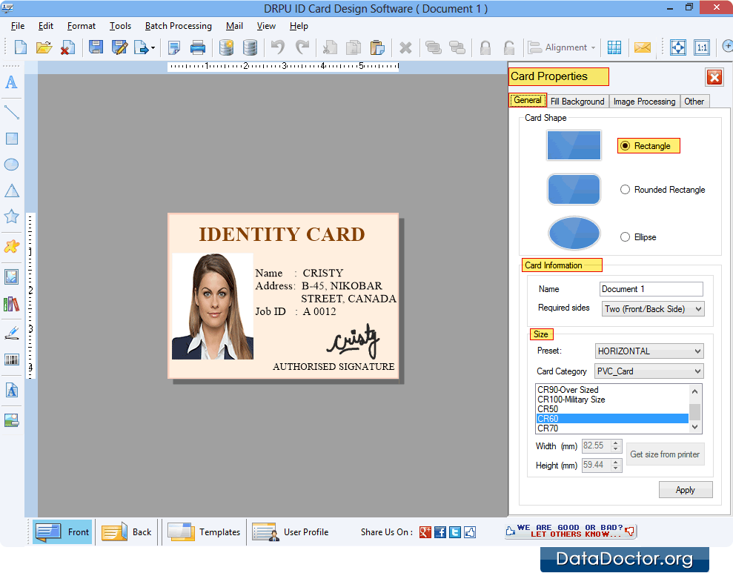
Task: Increase Width value with up stepper
Action: pos(616,443)
